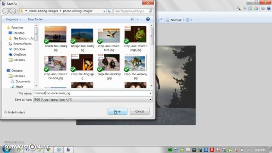Image resolution: width=272 pixels, height=153 pixels.
Task: Click the first photo-editing-images breadcrumb
Action: (43, 11)
